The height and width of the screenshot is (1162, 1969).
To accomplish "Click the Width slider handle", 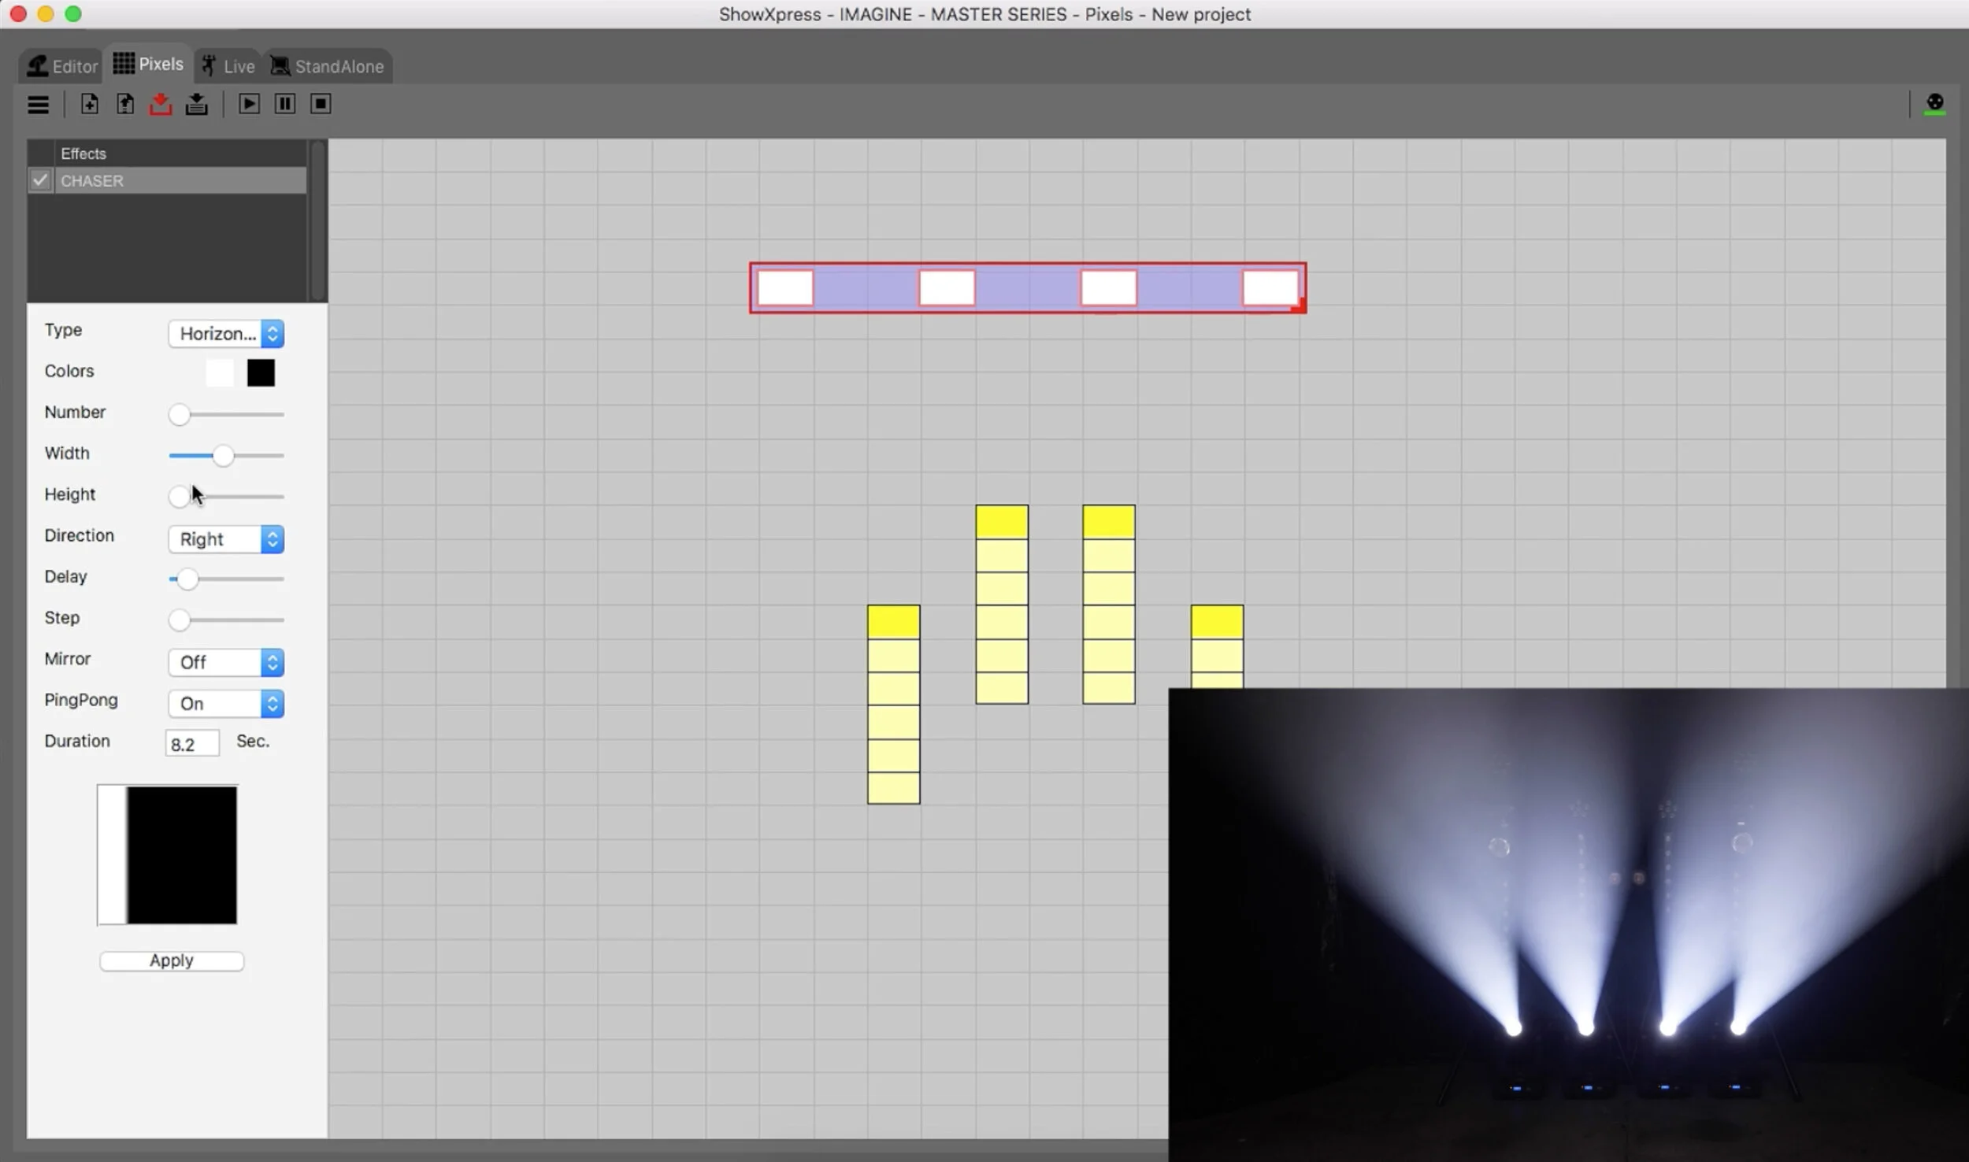I will tap(223, 456).
